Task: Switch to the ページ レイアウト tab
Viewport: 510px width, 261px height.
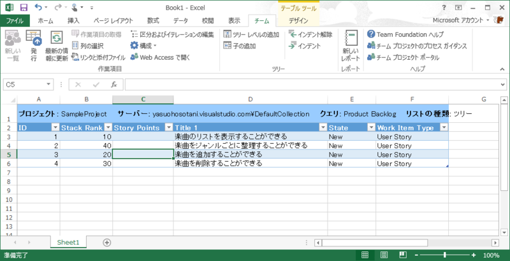Action: (113, 21)
